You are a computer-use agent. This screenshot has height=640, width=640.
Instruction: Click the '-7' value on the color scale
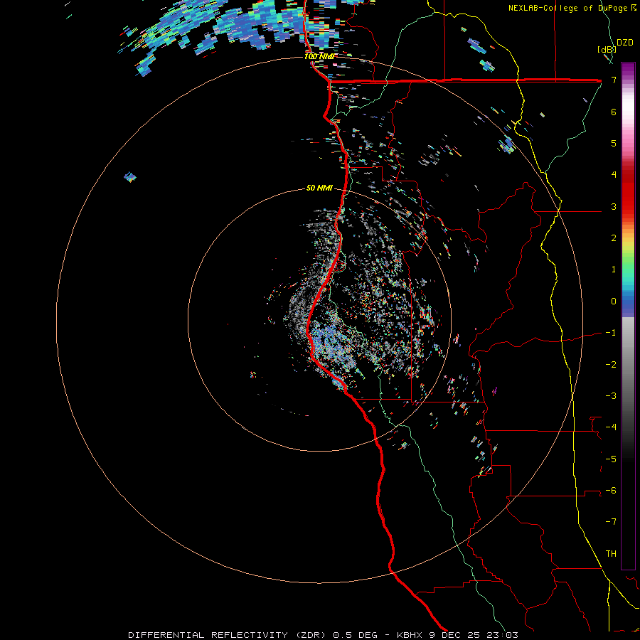tap(611, 522)
